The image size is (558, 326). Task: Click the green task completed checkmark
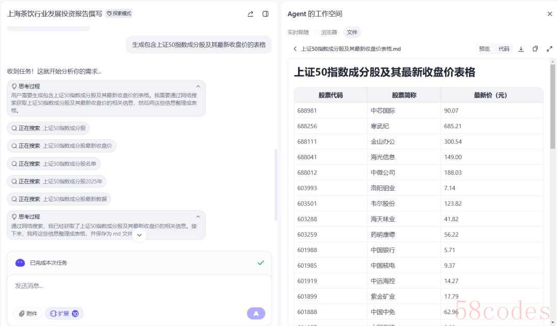coord(261,262)
